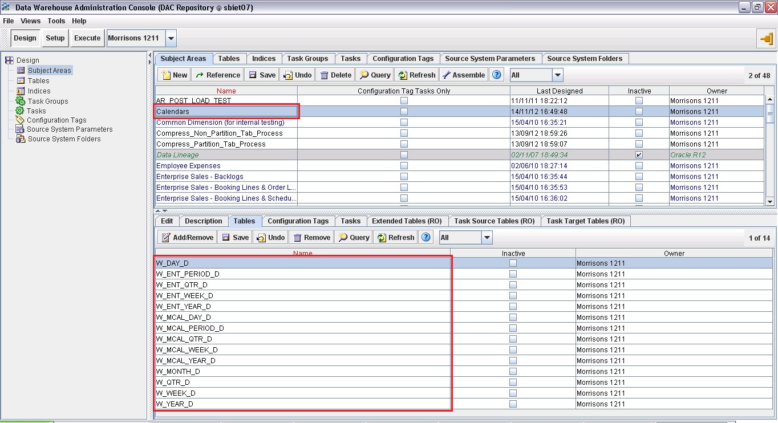Open the All filter dropdown above subject areas
This screenshot has height=423, width=778.
pyautogui.click(x=557, y=74)
